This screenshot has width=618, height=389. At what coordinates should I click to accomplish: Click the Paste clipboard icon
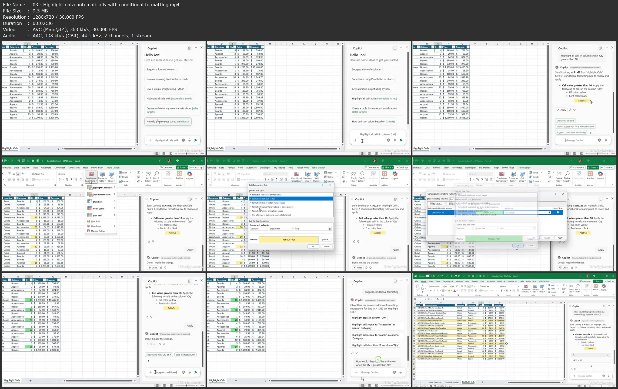click(x=418, y=287)
